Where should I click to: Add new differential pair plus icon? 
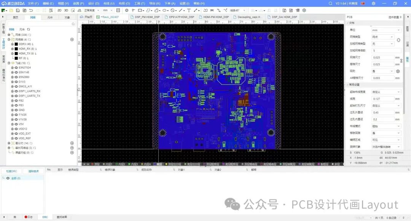click(x=72, y=143)
